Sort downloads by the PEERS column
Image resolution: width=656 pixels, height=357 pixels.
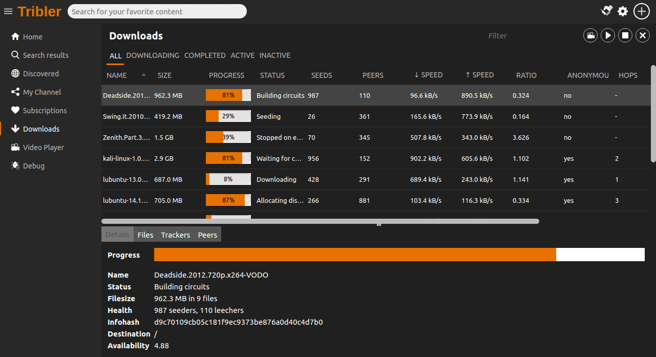coord(383,75)
